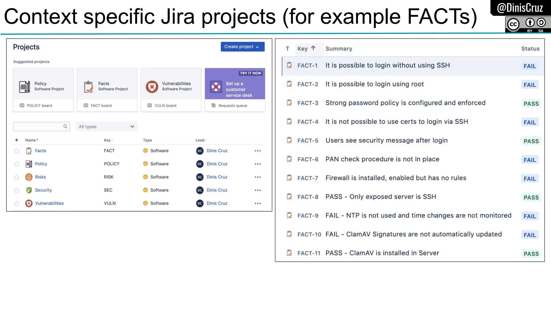Open the Policy project link in list
The image size is (551, 310).
(41, 164)
